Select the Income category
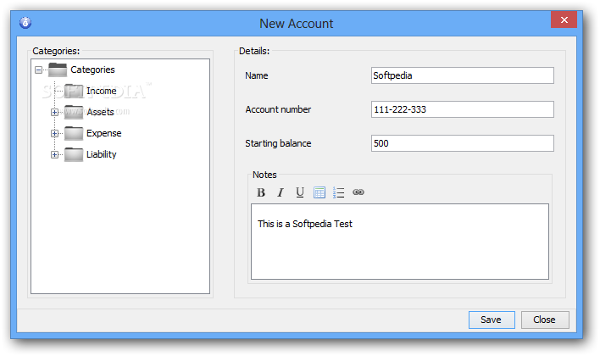Viewport: 600px width, 356px height. point(101,91)
